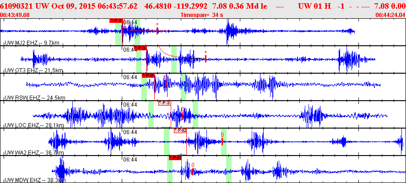The image size is (406, 183).
Task: Select the Pd2 pick flag on WA2 trace
Action: [180, 130]
